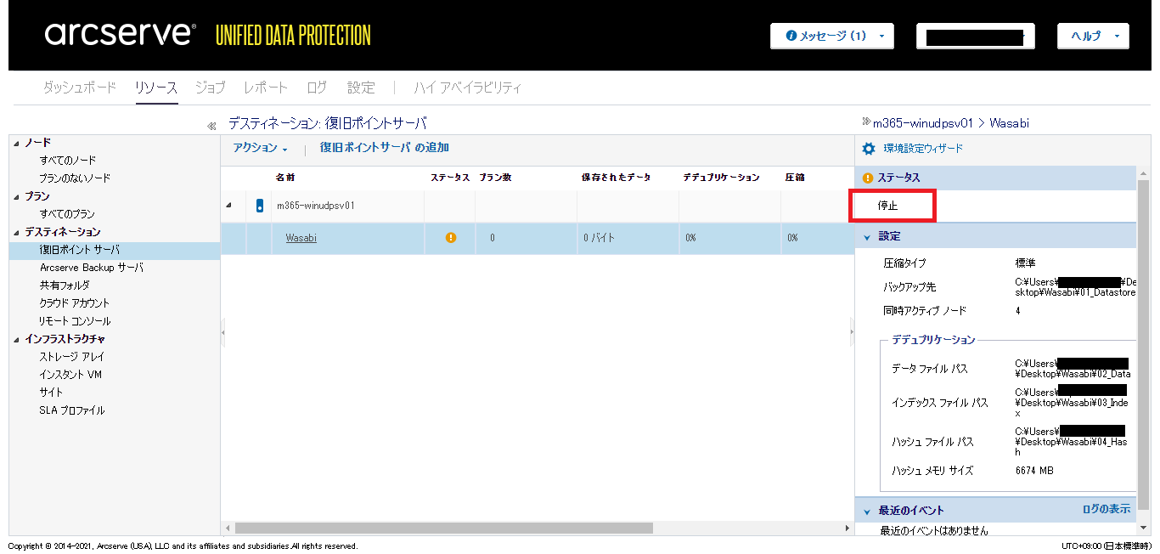Open the Help dropdown button

(1093, 36)
